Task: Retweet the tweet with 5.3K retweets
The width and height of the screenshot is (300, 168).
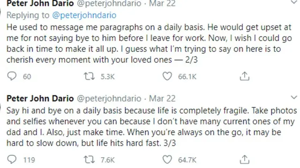Action: (89, 77)
